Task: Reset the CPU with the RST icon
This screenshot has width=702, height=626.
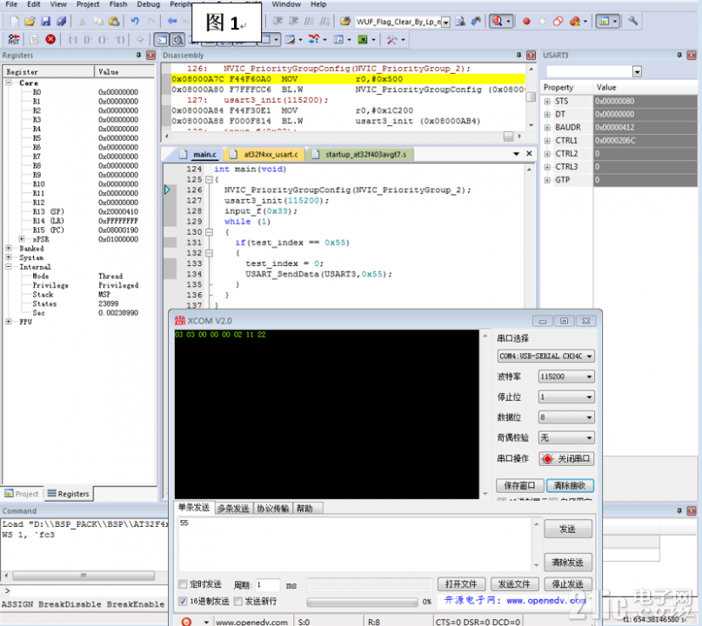Action: 14,39
